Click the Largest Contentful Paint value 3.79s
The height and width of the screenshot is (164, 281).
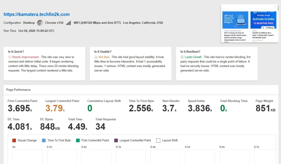[x=55, y=108]
